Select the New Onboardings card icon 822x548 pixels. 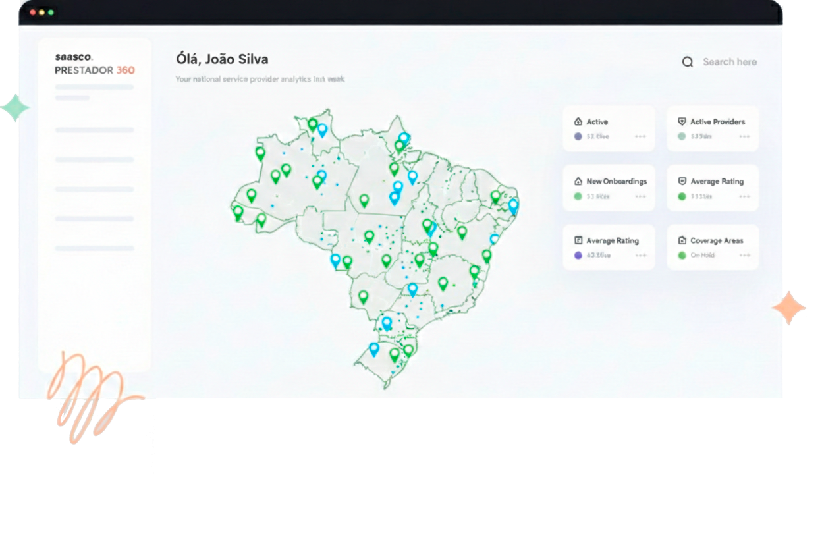[x=578, y=181]
